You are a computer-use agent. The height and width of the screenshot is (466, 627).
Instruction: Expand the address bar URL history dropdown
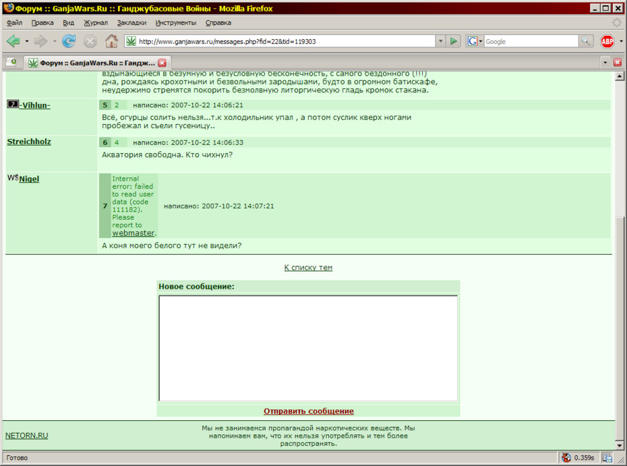(440, 41)
